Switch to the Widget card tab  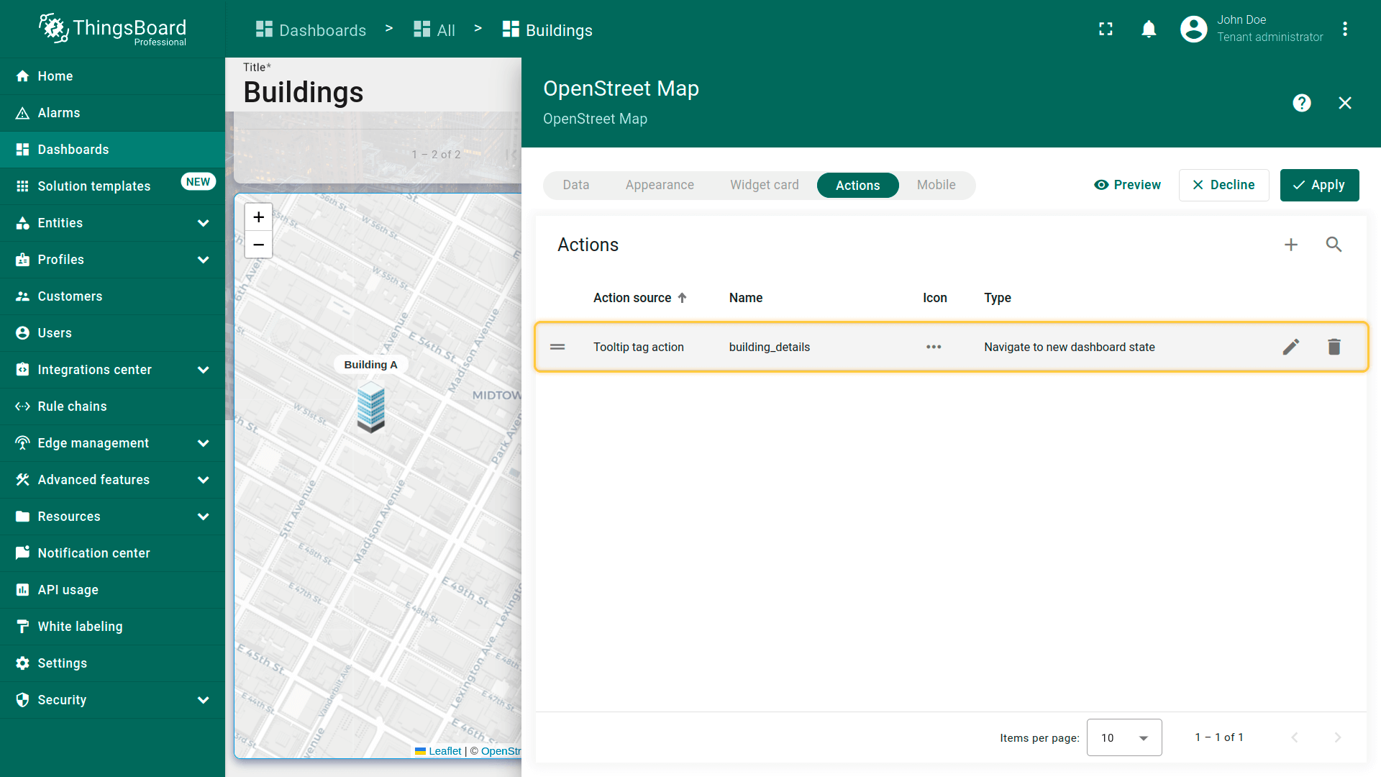[764, 185]
